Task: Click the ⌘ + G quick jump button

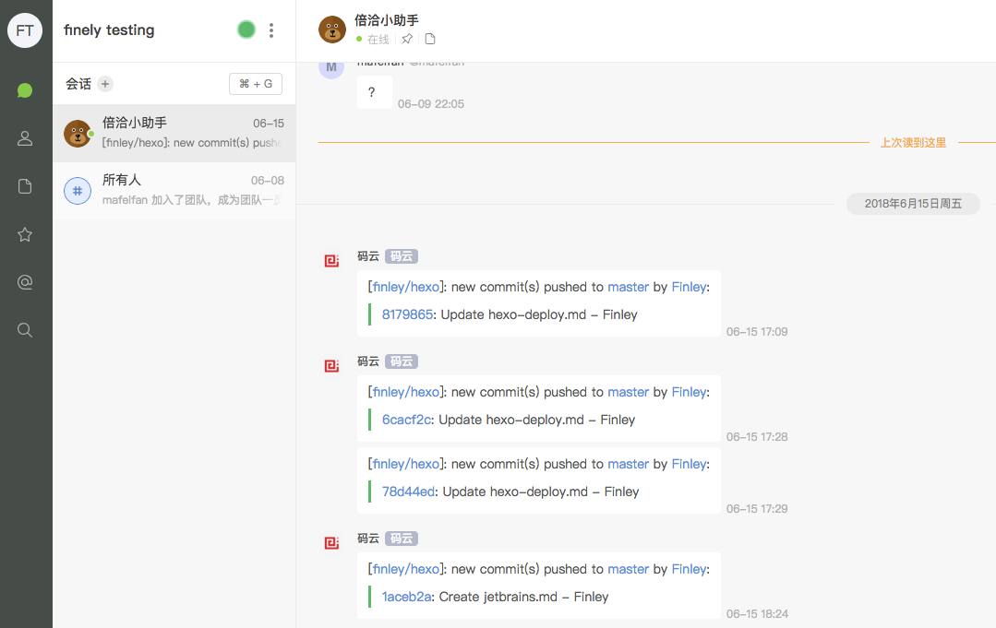Action: (256, 84)
